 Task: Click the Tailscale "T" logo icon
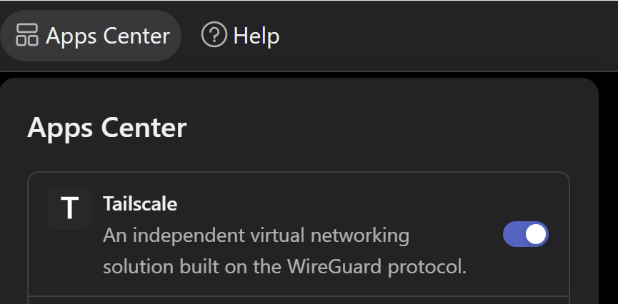[x=69, y=208]
